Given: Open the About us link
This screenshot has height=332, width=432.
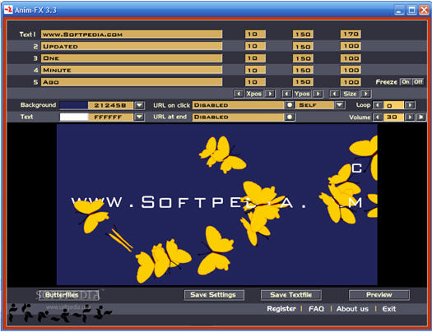Looking at the screenshot, I should [352, 309].
